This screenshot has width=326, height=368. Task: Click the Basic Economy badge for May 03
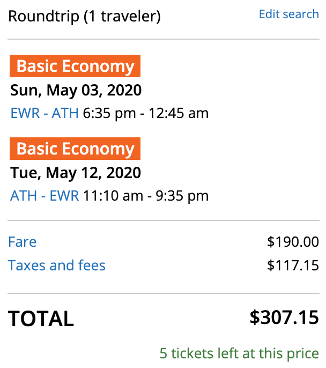click(x=75, y=66)
